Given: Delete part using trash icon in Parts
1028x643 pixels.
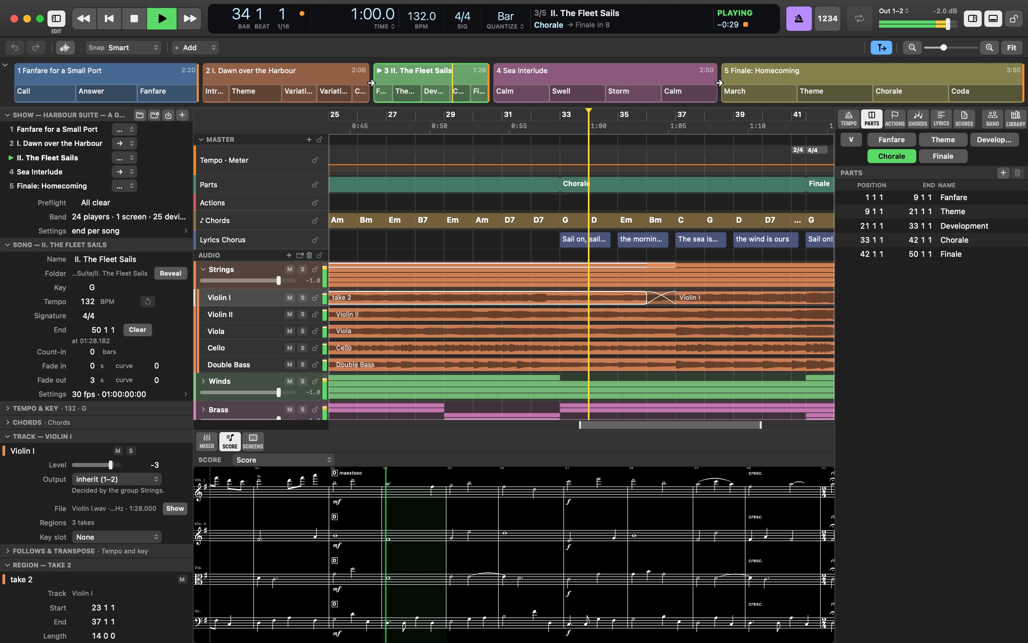Looking at the screenshot, I should tap(1018, 173).
